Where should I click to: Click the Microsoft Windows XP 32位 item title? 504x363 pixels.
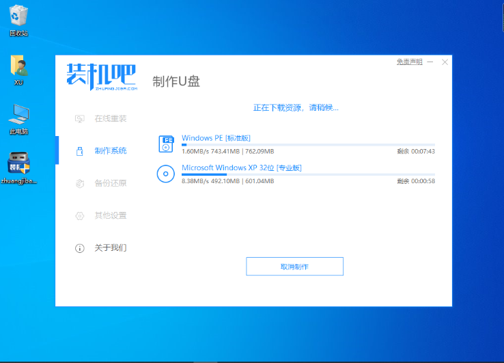click(241, 167)
